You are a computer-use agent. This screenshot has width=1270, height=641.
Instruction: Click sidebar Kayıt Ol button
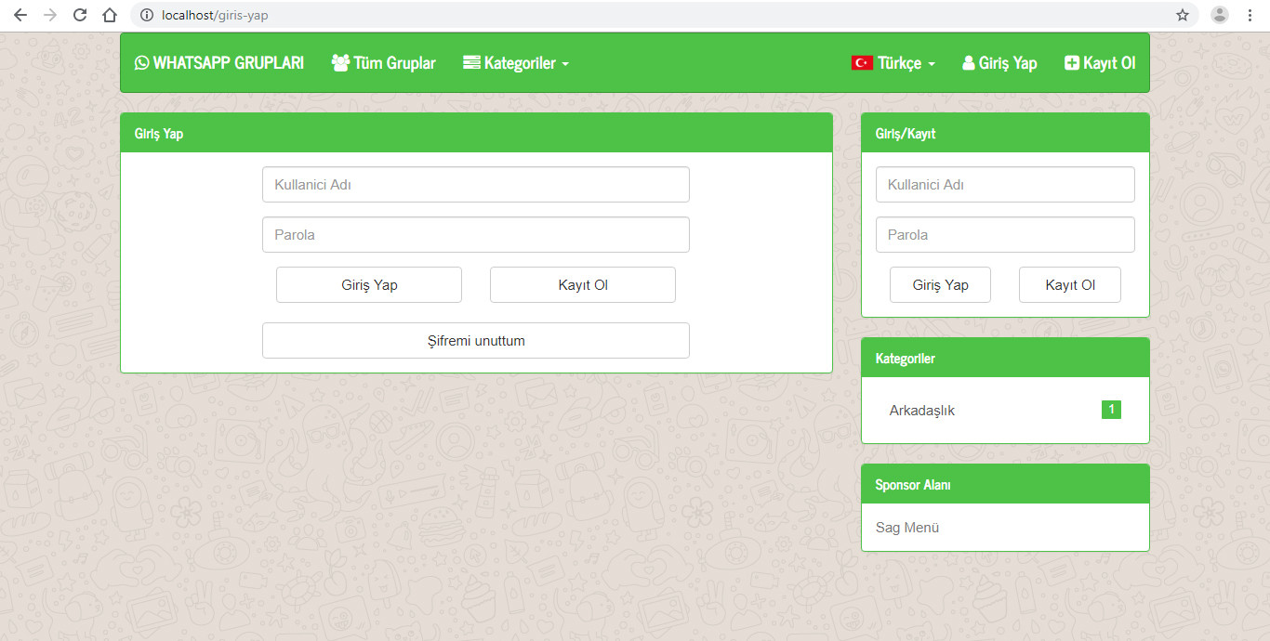(x=1070, y=285)
